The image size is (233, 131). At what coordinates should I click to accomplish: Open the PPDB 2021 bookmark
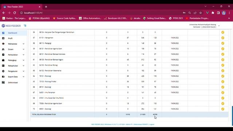pos(176,18)
